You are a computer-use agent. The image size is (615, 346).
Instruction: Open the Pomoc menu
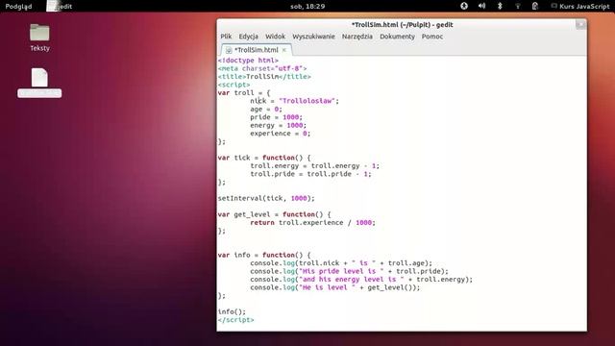tap(432, 37)
